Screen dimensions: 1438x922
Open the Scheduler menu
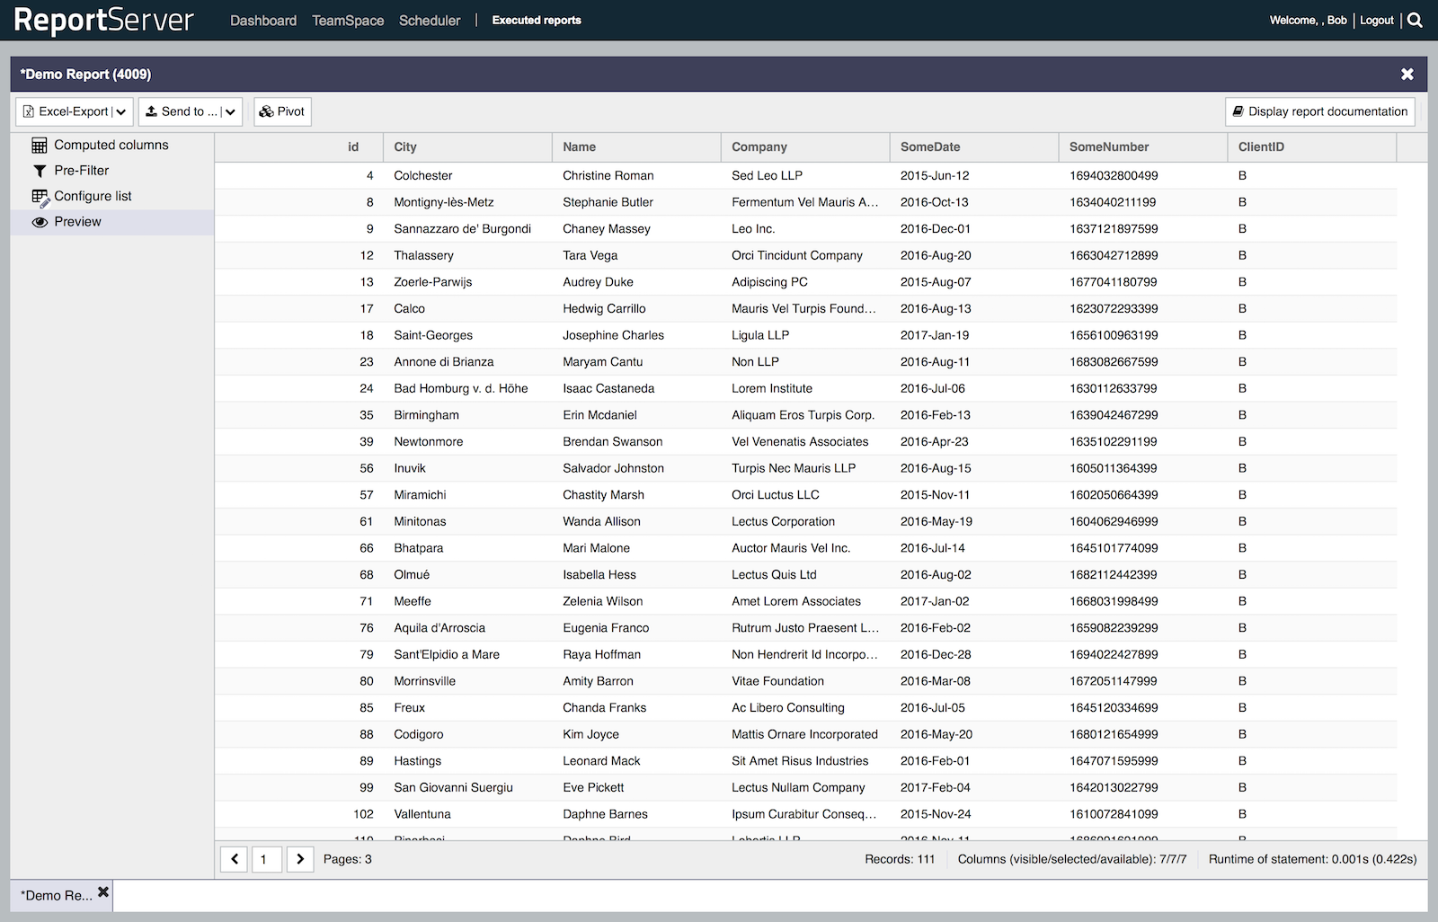pos(430,20)
